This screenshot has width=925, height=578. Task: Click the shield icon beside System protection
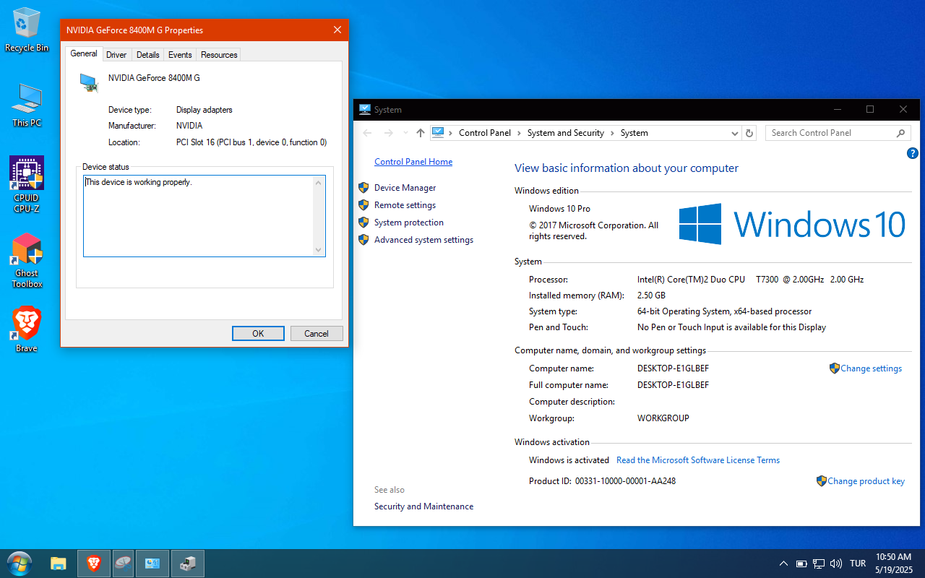(x=363, y=223)
